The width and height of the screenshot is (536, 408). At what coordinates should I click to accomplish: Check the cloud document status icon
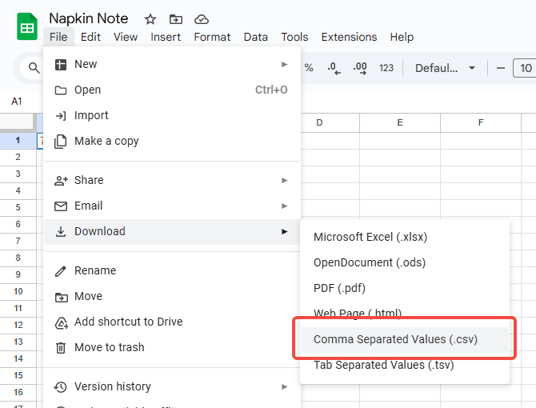pos(202,19)
